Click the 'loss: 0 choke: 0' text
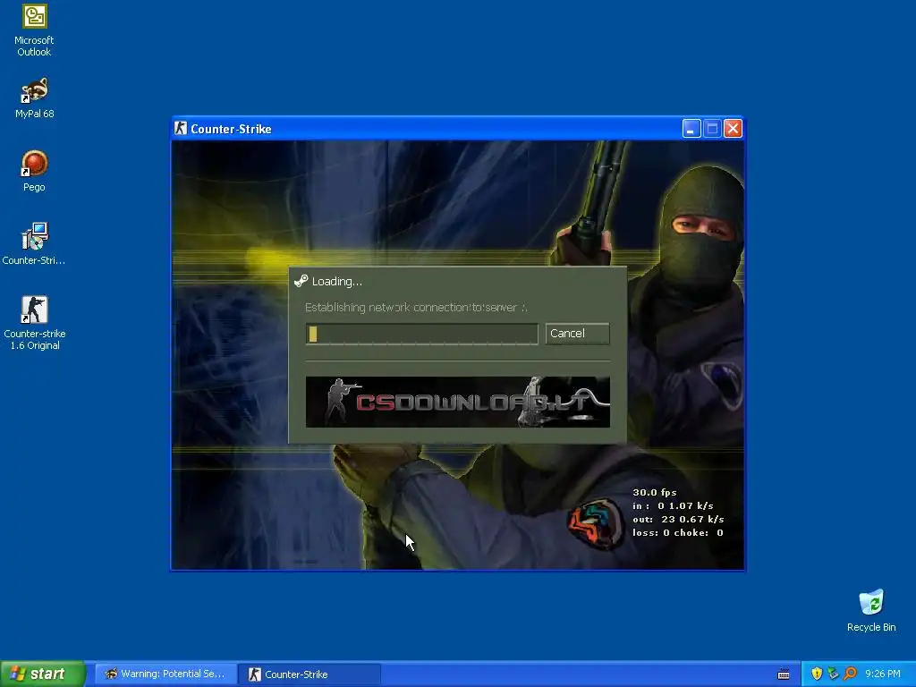 pos(678,533)
